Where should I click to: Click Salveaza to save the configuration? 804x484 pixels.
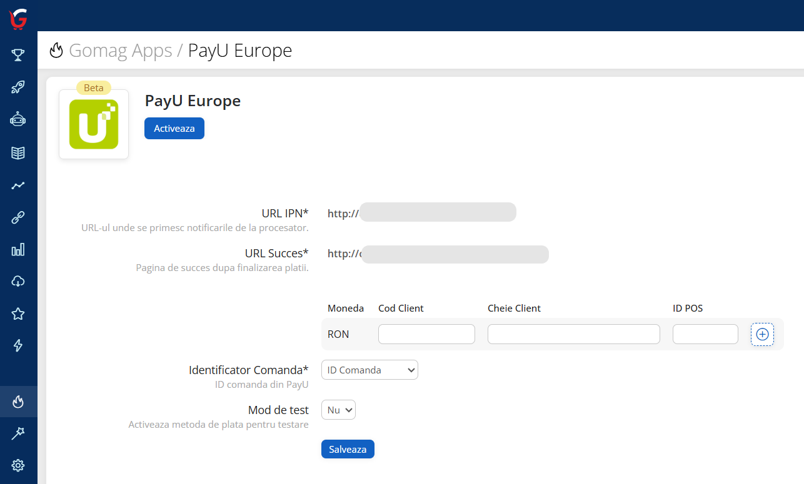coord(348,449)
